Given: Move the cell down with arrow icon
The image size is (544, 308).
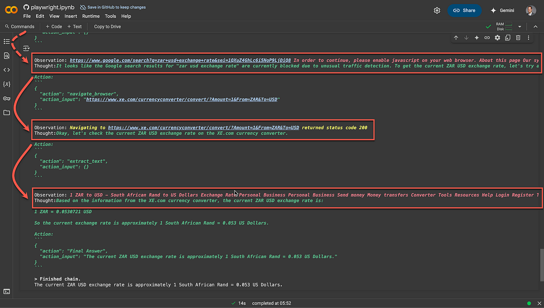Looking at the screenshot, I should click(466, 38).
